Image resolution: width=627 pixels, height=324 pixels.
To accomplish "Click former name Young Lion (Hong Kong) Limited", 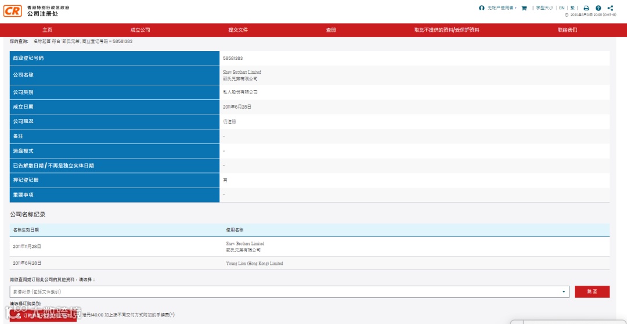I will coord(254,264).
